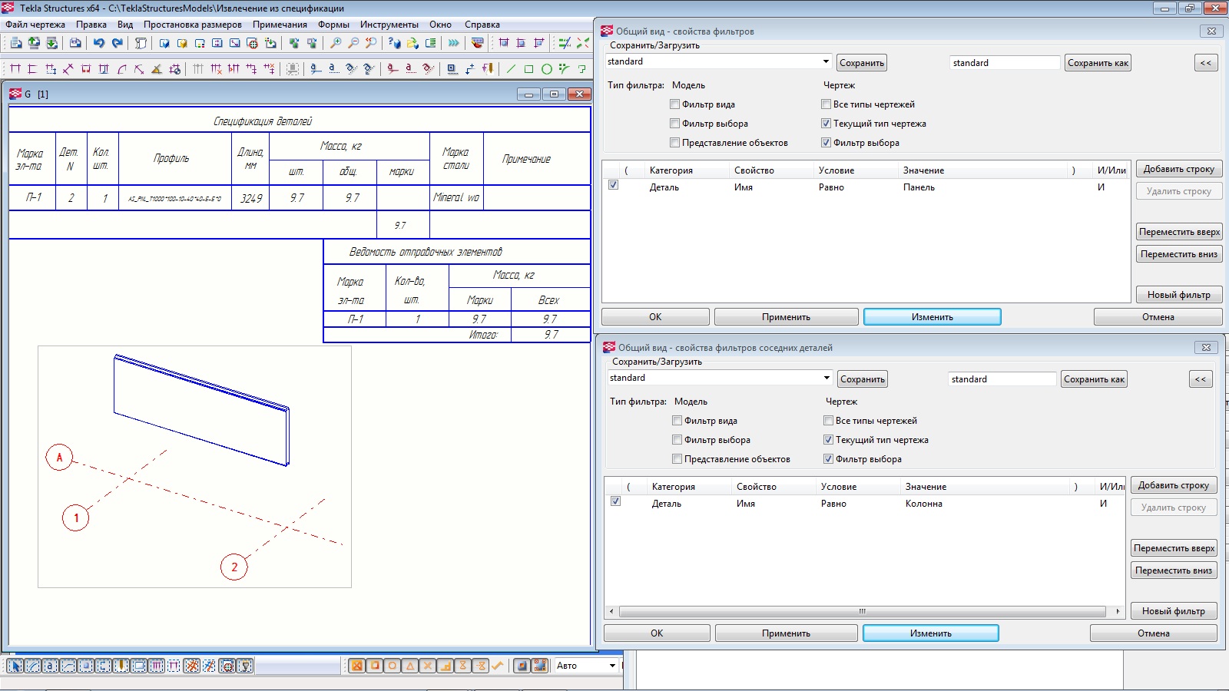Image resolution: width=1229 pixels, height=691 pixels.
Task: Click the Undo arrow in the toolbar
Action: coord(99,43)
